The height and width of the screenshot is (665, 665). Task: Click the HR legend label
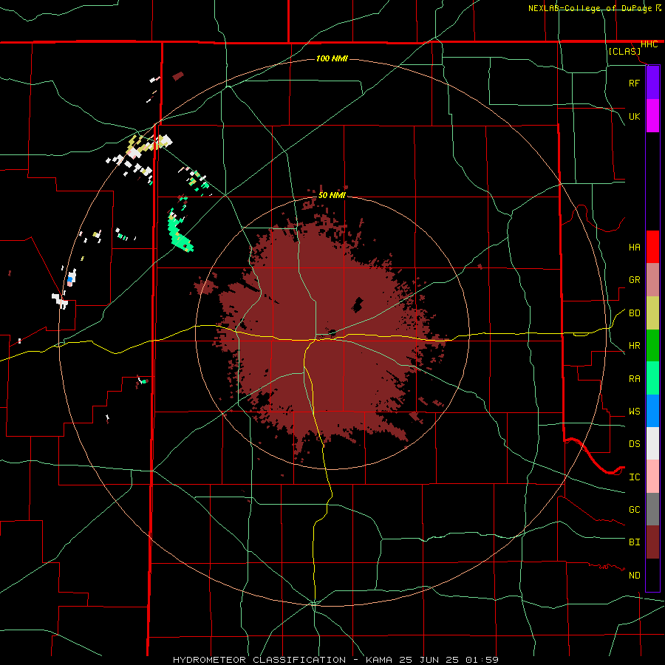(634, 346)
